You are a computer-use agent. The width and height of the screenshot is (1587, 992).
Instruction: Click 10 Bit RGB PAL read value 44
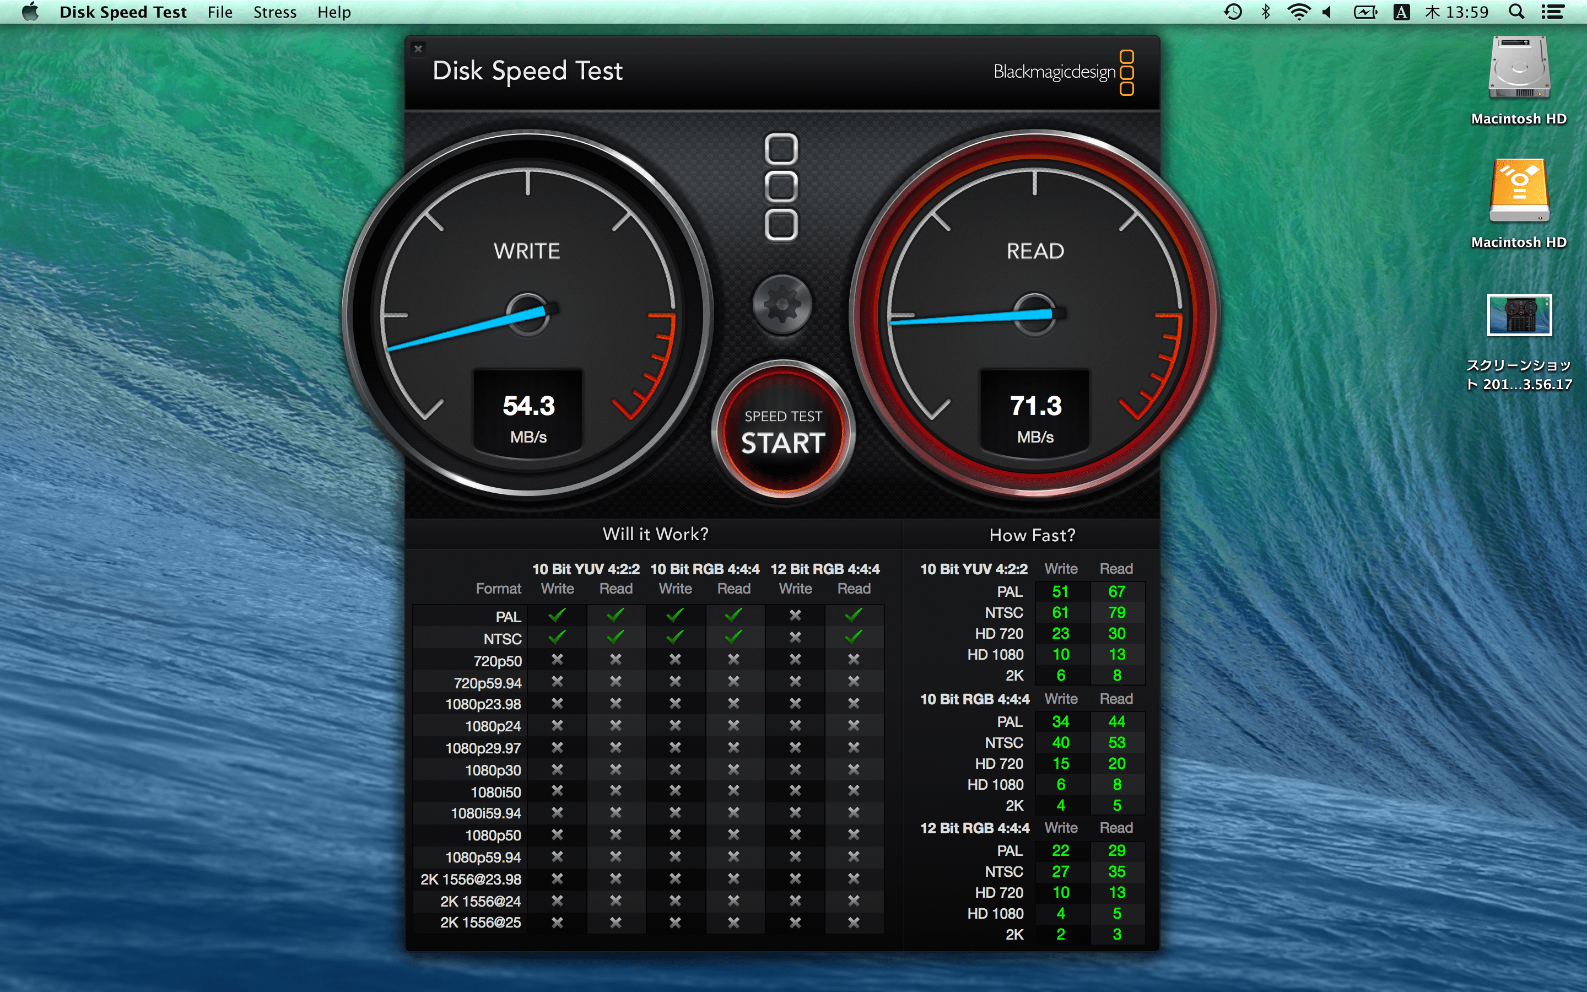pos(1117,722)
